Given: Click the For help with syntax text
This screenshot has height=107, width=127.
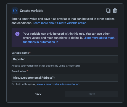Looking at the screenshot, I should [24, 84].
